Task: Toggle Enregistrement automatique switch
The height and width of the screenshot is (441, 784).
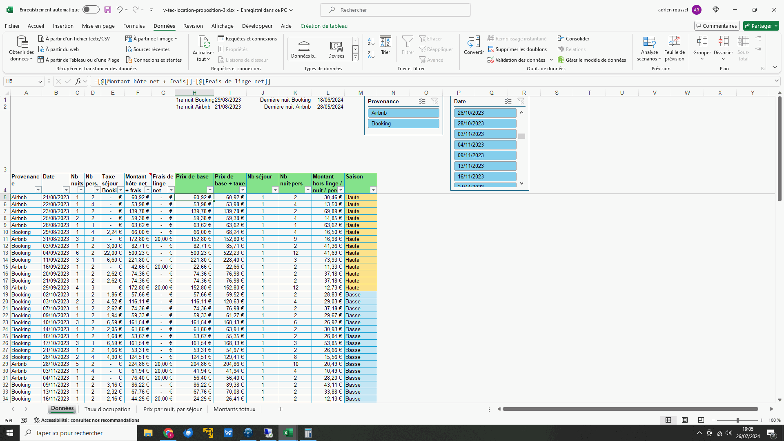Action: [91, 10]
